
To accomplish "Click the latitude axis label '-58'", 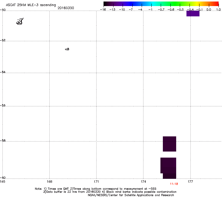I will pyautogui.click(x=3, y=141).
